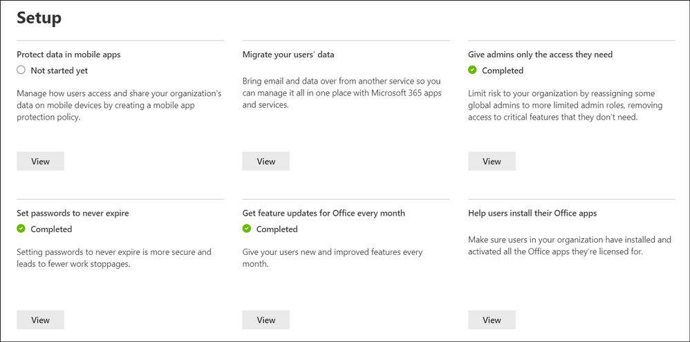The image size is (690, 342).
Task: Click the 'Setup' page heading
Action: 39,18
